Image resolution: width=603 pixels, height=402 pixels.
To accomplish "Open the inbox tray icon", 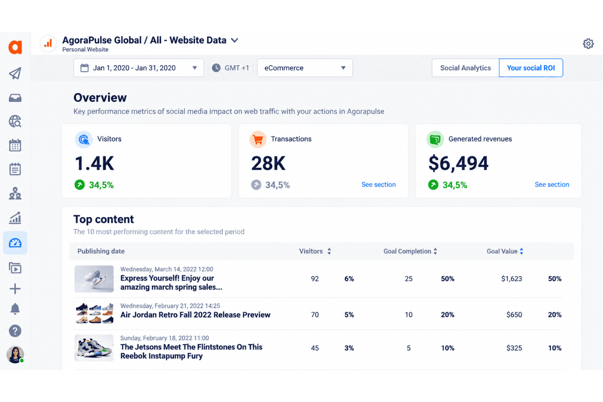I will tap(15, 98).
